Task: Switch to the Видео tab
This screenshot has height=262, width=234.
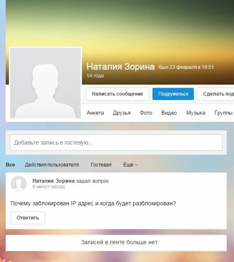Action: tap(169, 113)
